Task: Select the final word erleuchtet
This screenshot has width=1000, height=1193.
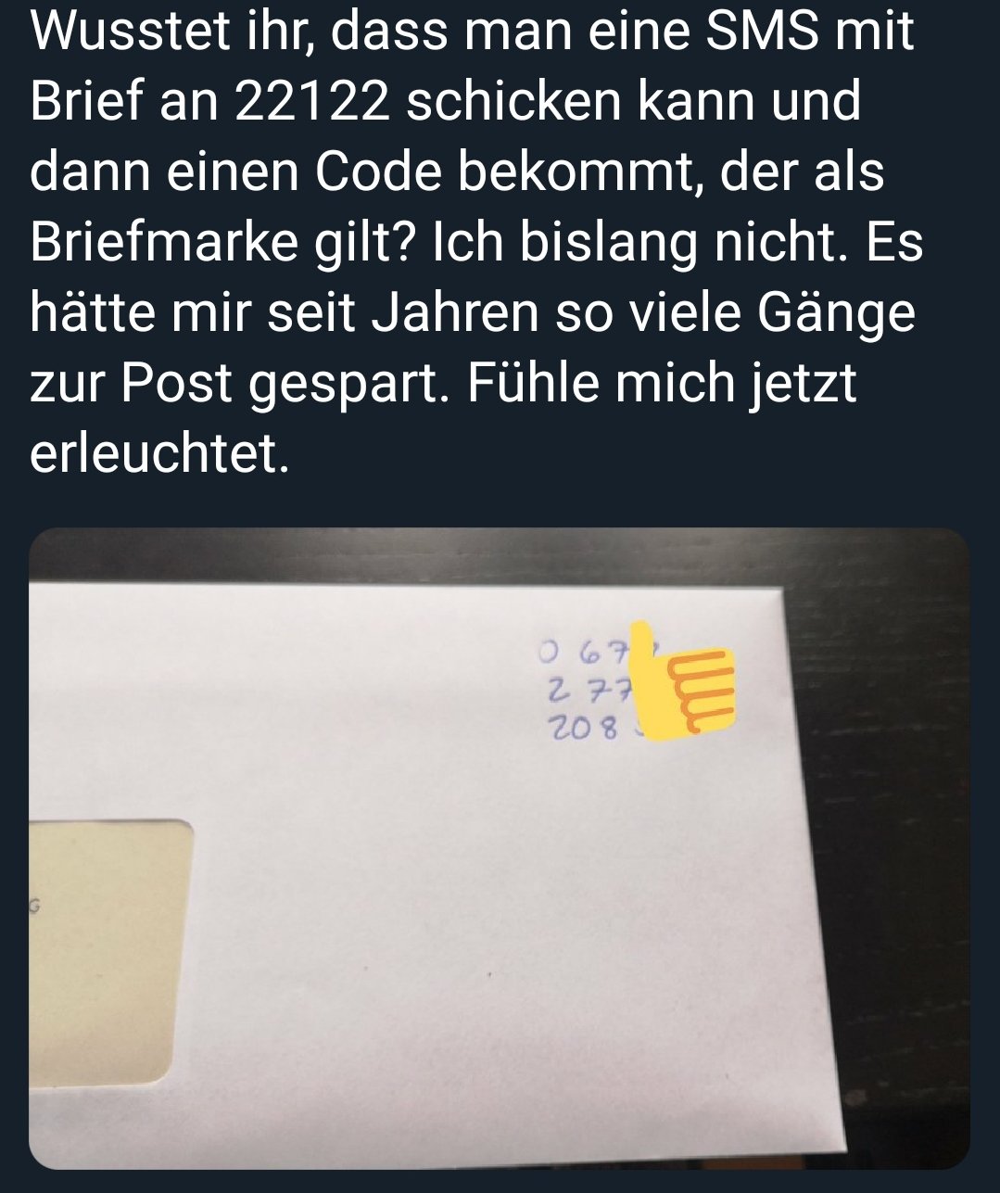Action: pyautogui.click(x=154, y=454)
